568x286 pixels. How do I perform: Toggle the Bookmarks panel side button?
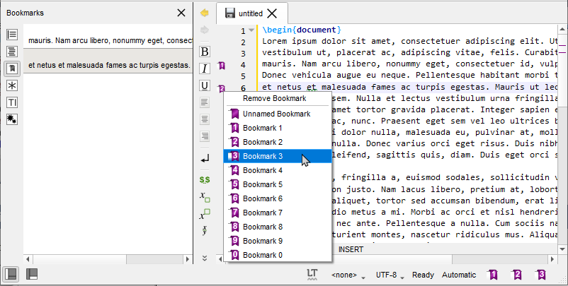(x=12, y=68)
